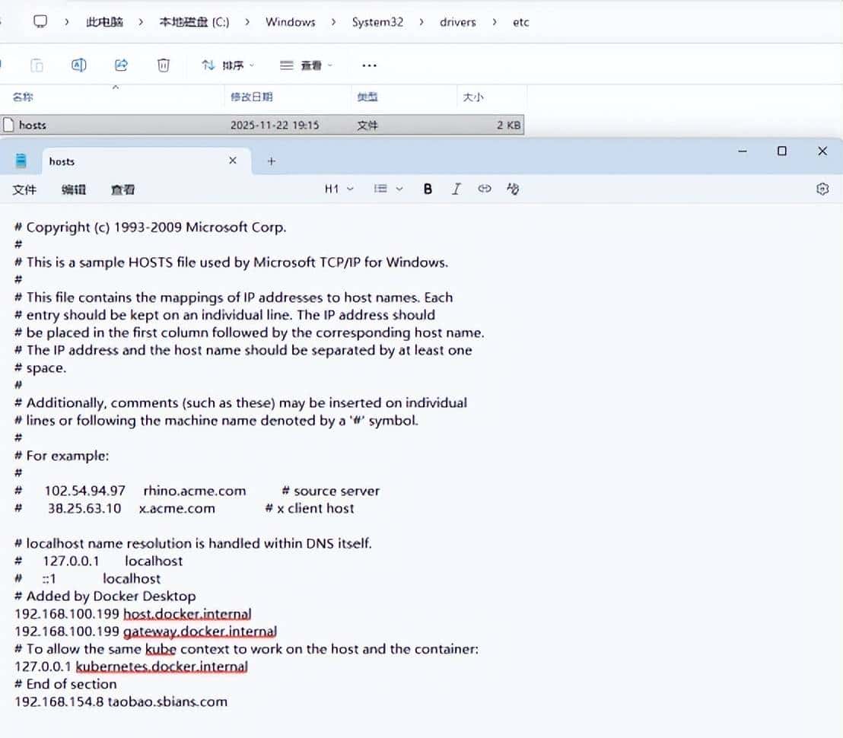This screenshot has height=738, width=843.
Task: Click the delete trash icon in Explorer
Action: [x=164, y=65]
